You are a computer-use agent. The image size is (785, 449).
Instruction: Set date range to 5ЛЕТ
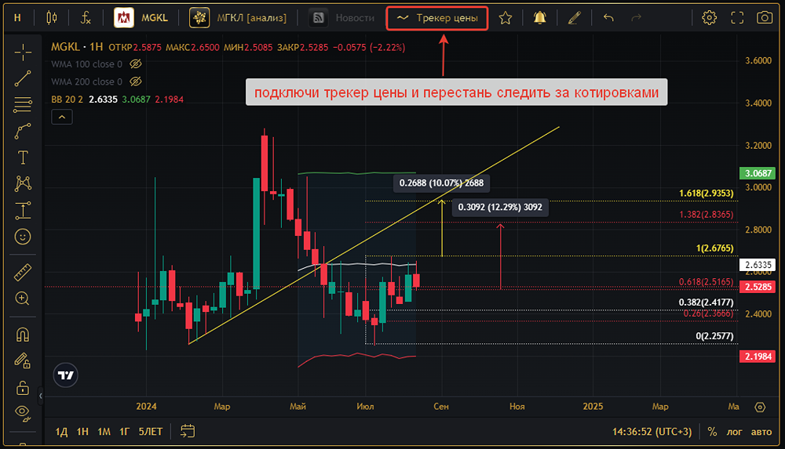click(151, 432)
